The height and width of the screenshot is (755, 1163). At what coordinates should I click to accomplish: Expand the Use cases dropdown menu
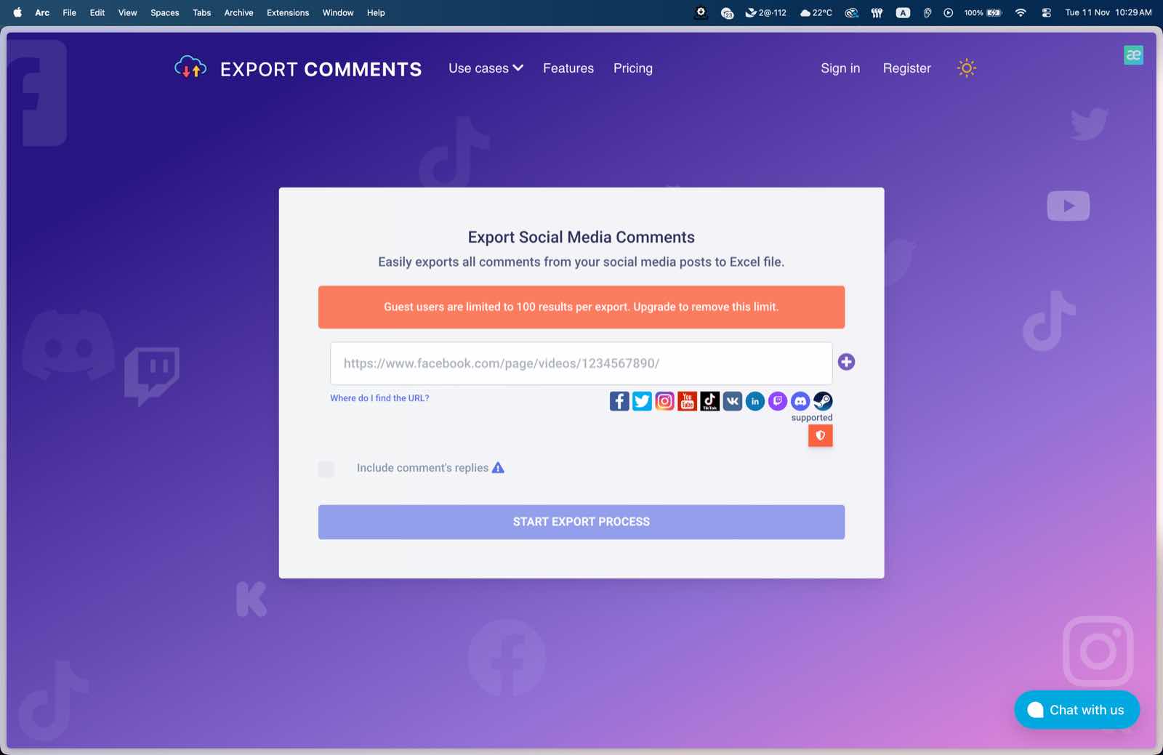coord(486,68)
